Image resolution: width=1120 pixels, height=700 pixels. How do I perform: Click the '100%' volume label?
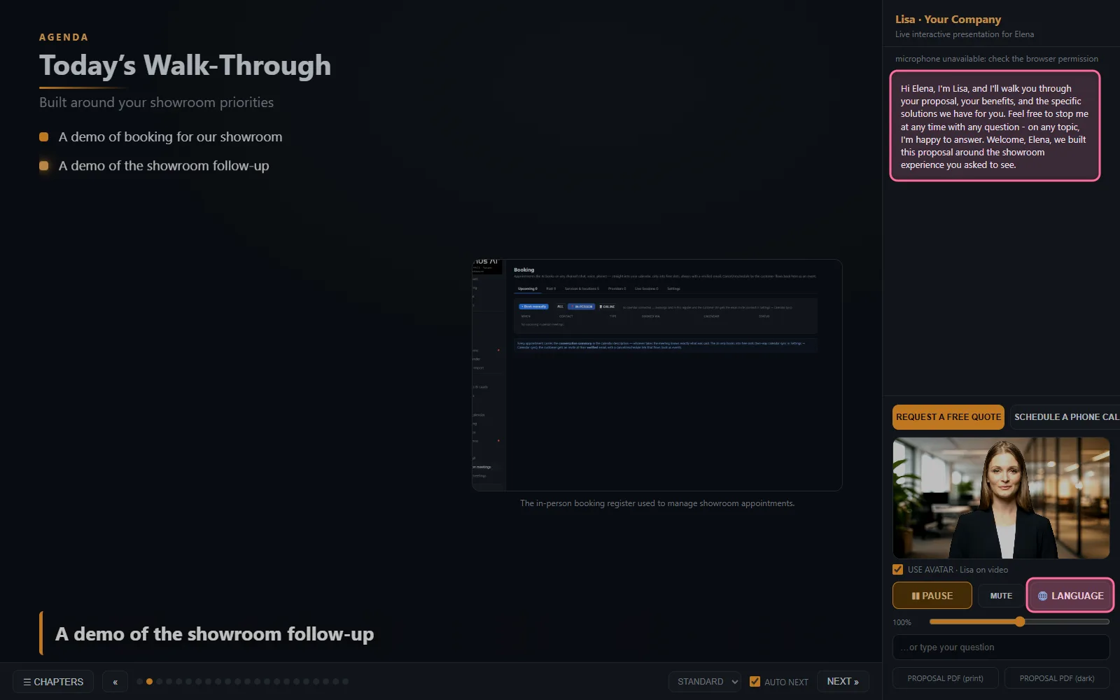(x=902, y=622)
